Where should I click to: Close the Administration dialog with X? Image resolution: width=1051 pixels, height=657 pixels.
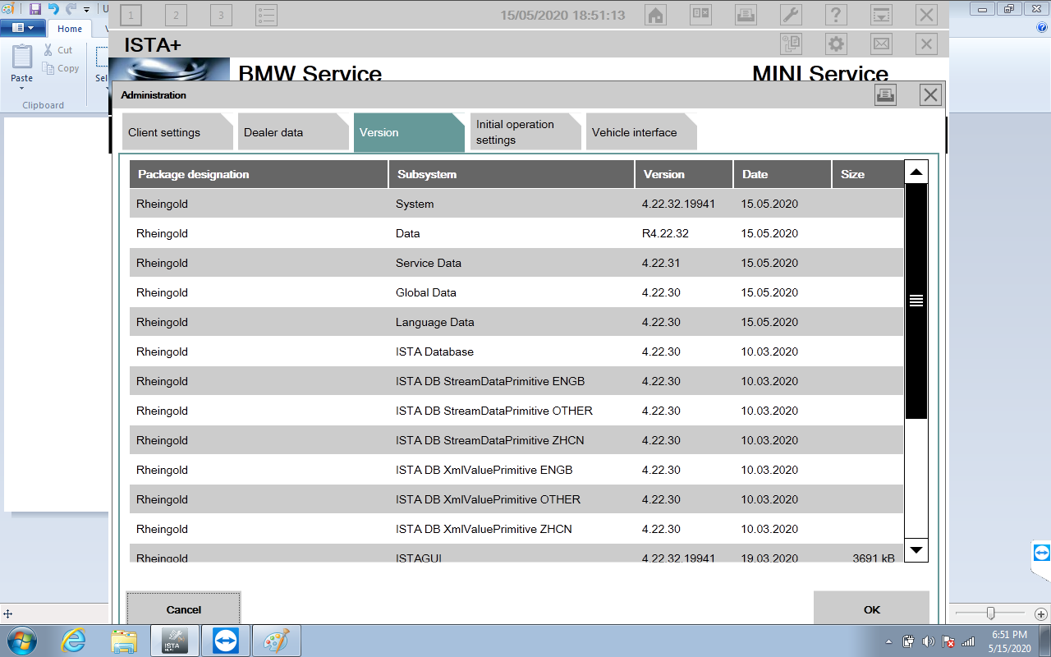pos(930,95)
